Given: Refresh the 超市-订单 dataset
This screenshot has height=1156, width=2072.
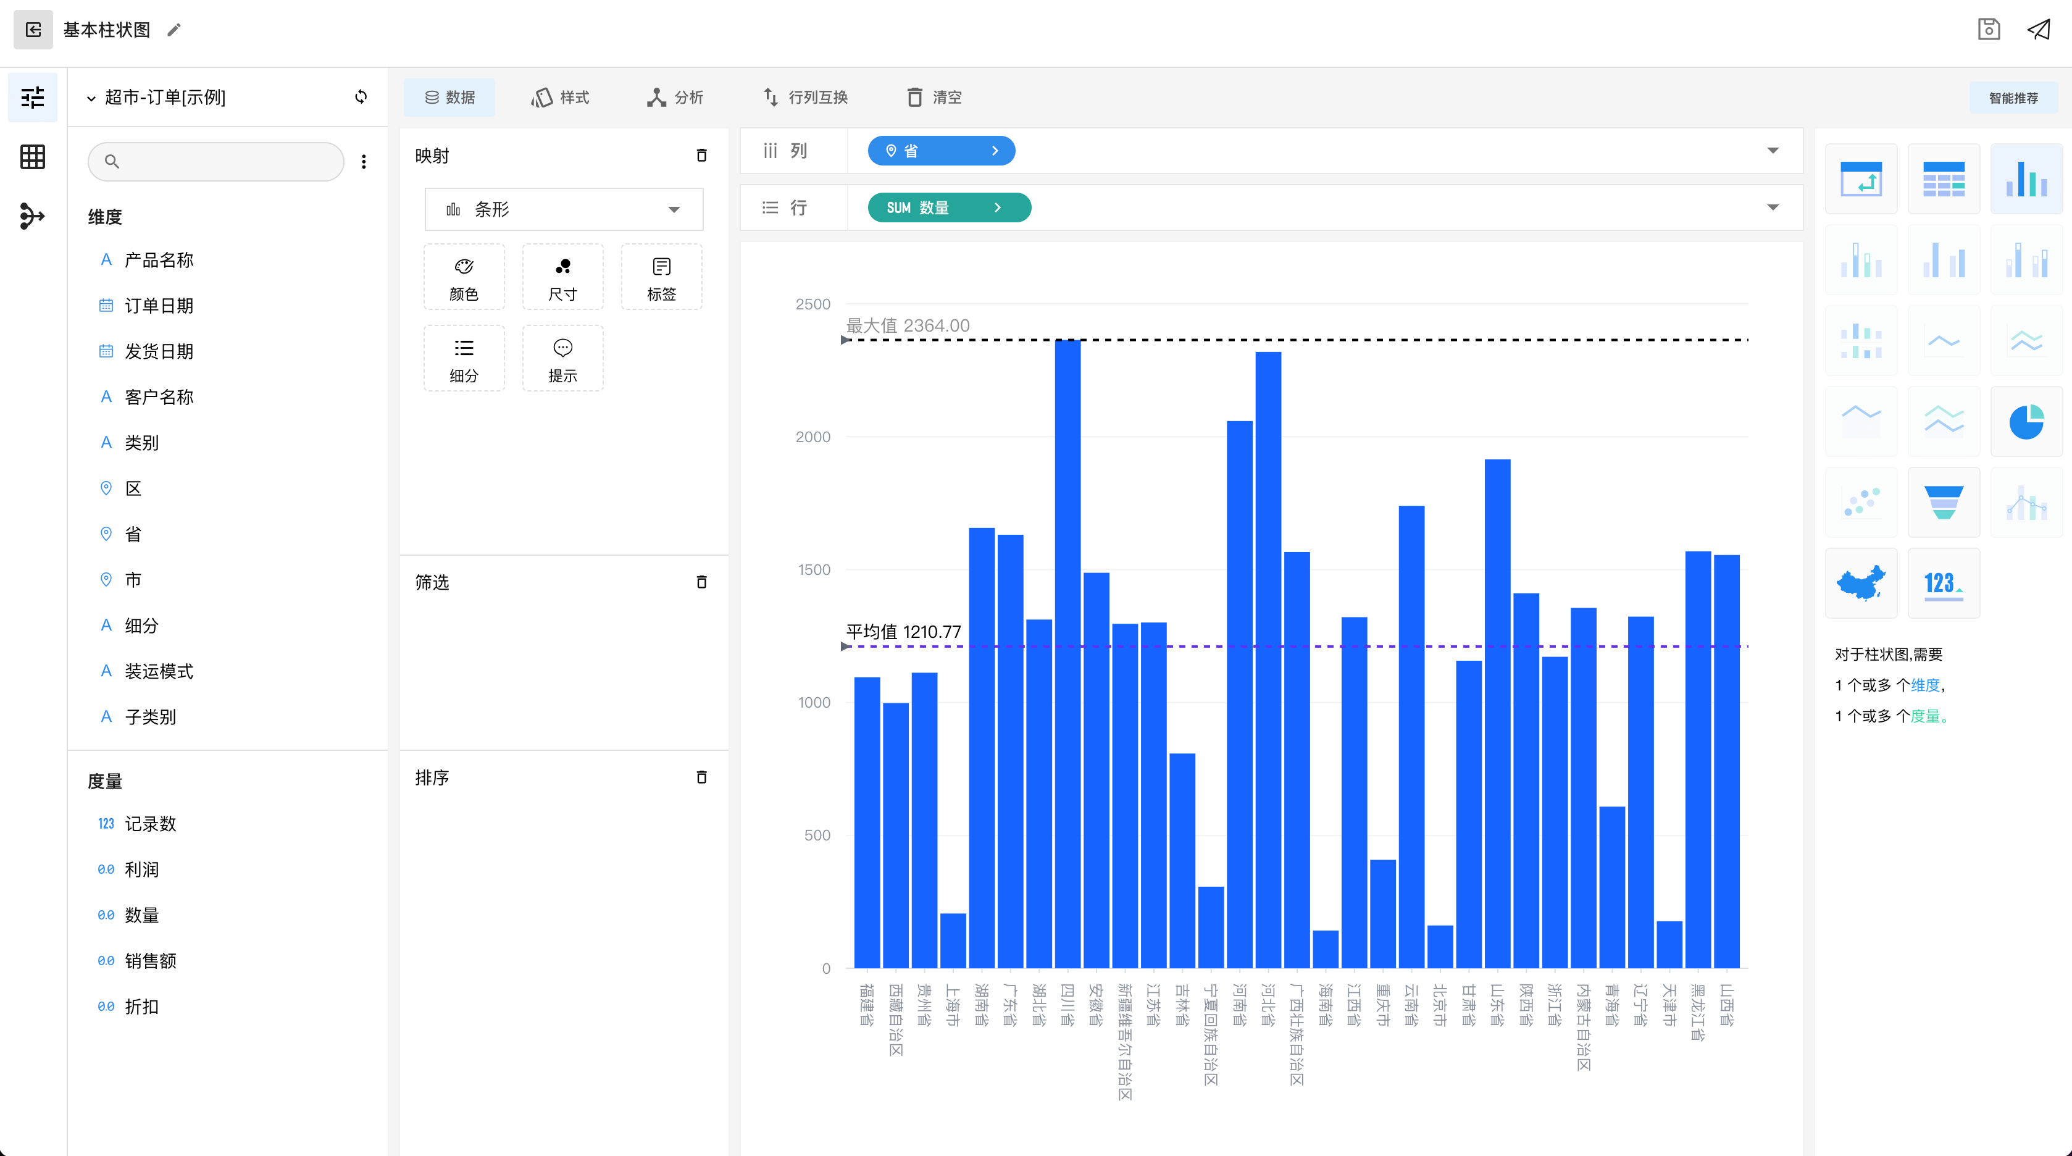Looking at the screenshot, I should [x=361, y=96].
